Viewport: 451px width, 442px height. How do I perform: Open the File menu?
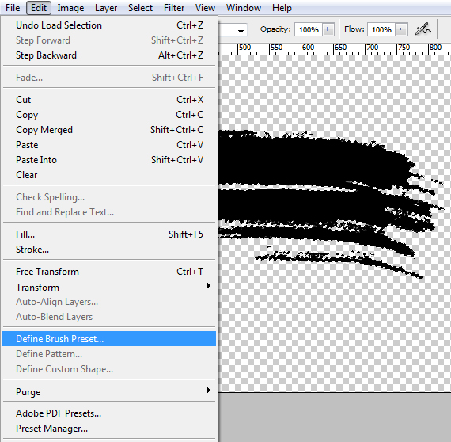pyautogui.click(x=13, y=8)
